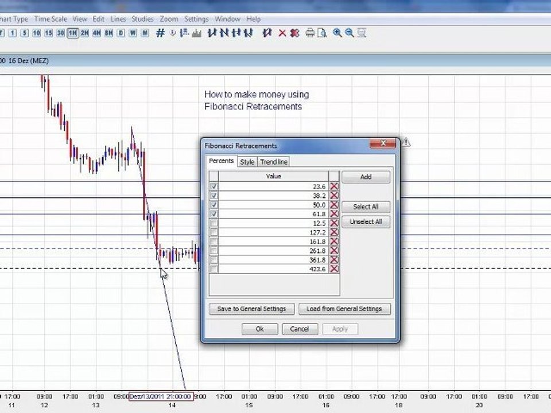Viewport: 551px width, 413px height.
Task: Select the 4H timeframe button
Action: click(x=96, y=33)
